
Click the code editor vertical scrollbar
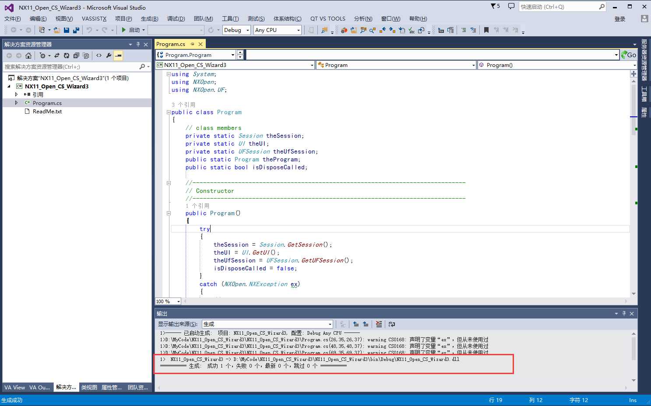pyautogui.click(x=633, y=184)
